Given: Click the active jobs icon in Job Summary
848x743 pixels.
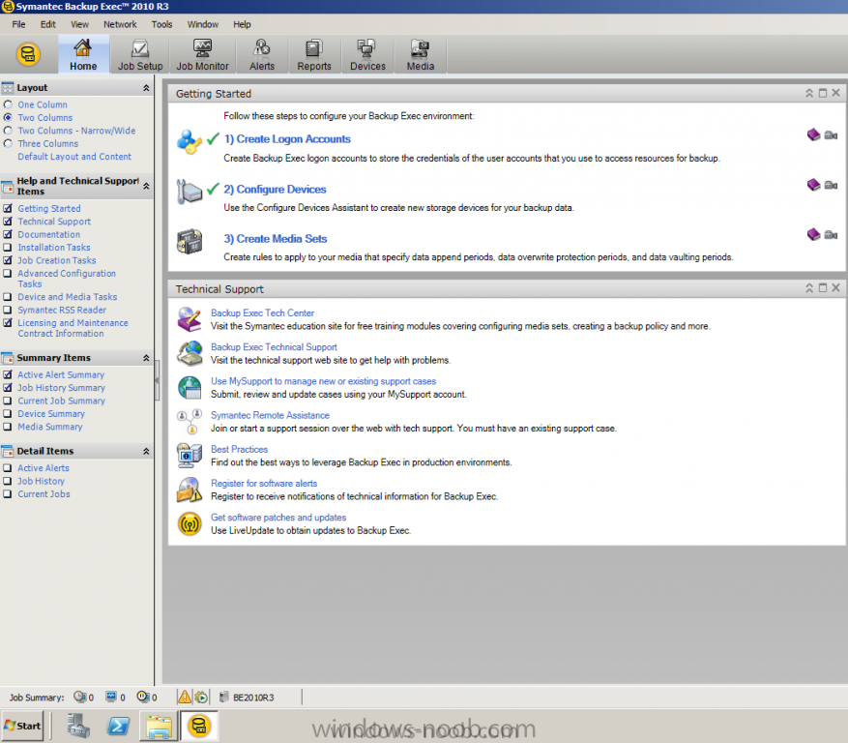Looking at the screenshot, I should point(111,697).
